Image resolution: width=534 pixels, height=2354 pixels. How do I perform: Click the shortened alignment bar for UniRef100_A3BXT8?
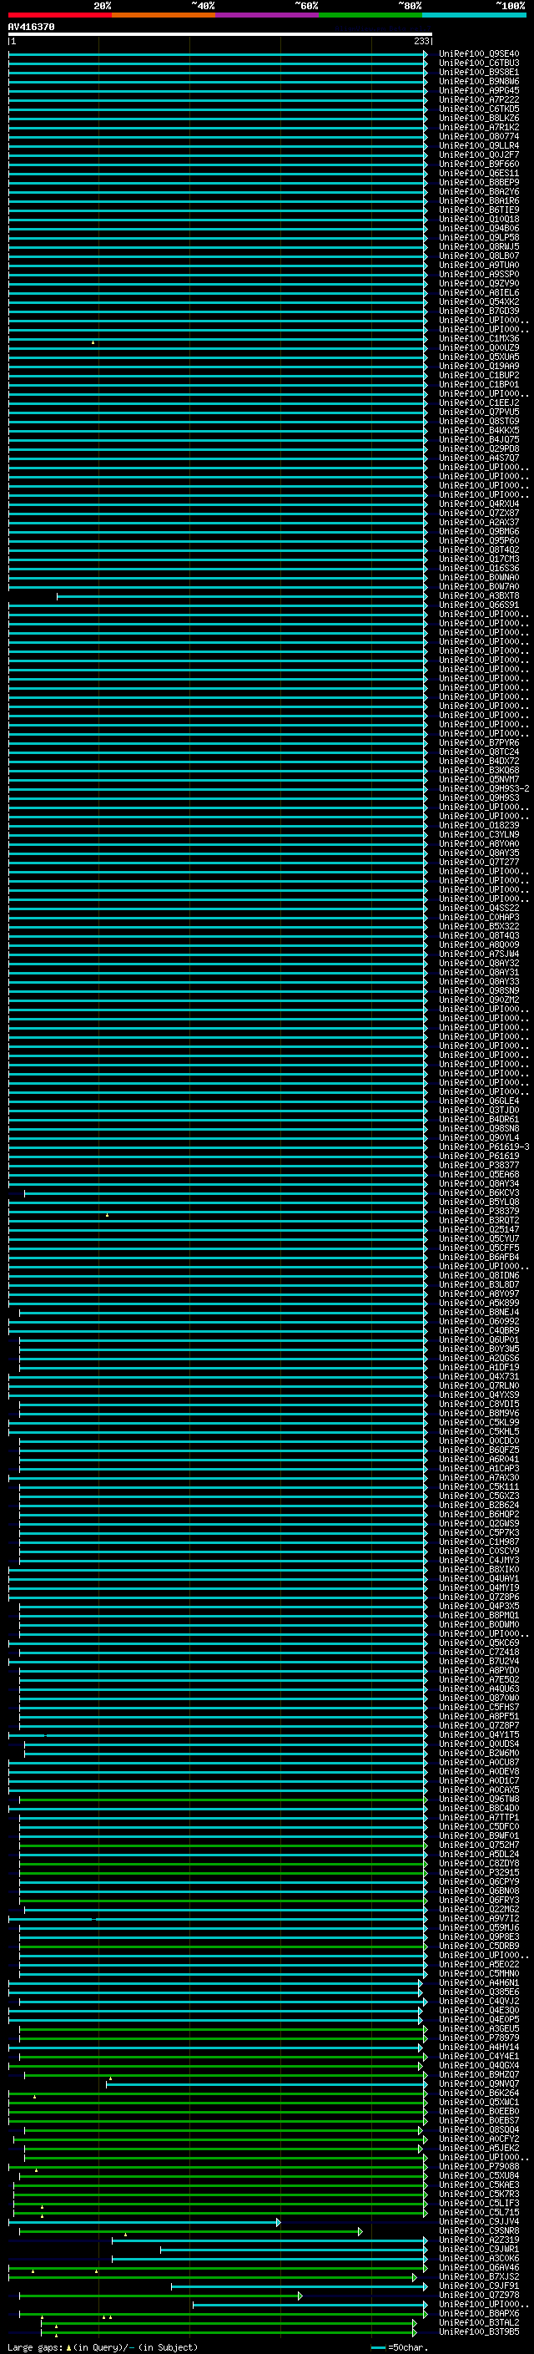coord(242,596)
